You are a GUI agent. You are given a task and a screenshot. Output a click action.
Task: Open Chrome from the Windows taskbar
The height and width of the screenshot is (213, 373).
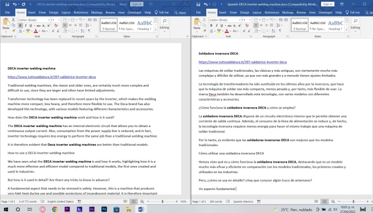[x=55, y=209]
